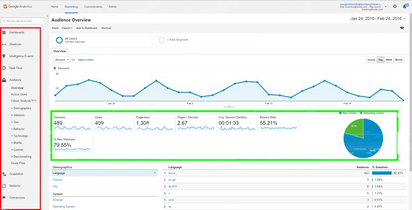Click the Shortcut button
This screenshot has width=412, height=210.
coord(106,28)
